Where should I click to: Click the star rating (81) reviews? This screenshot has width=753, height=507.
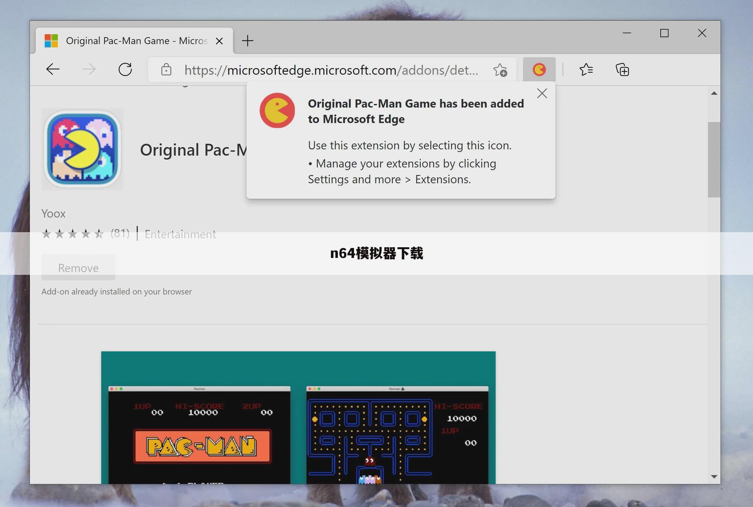pyautogui.click(x=85, y=233)
